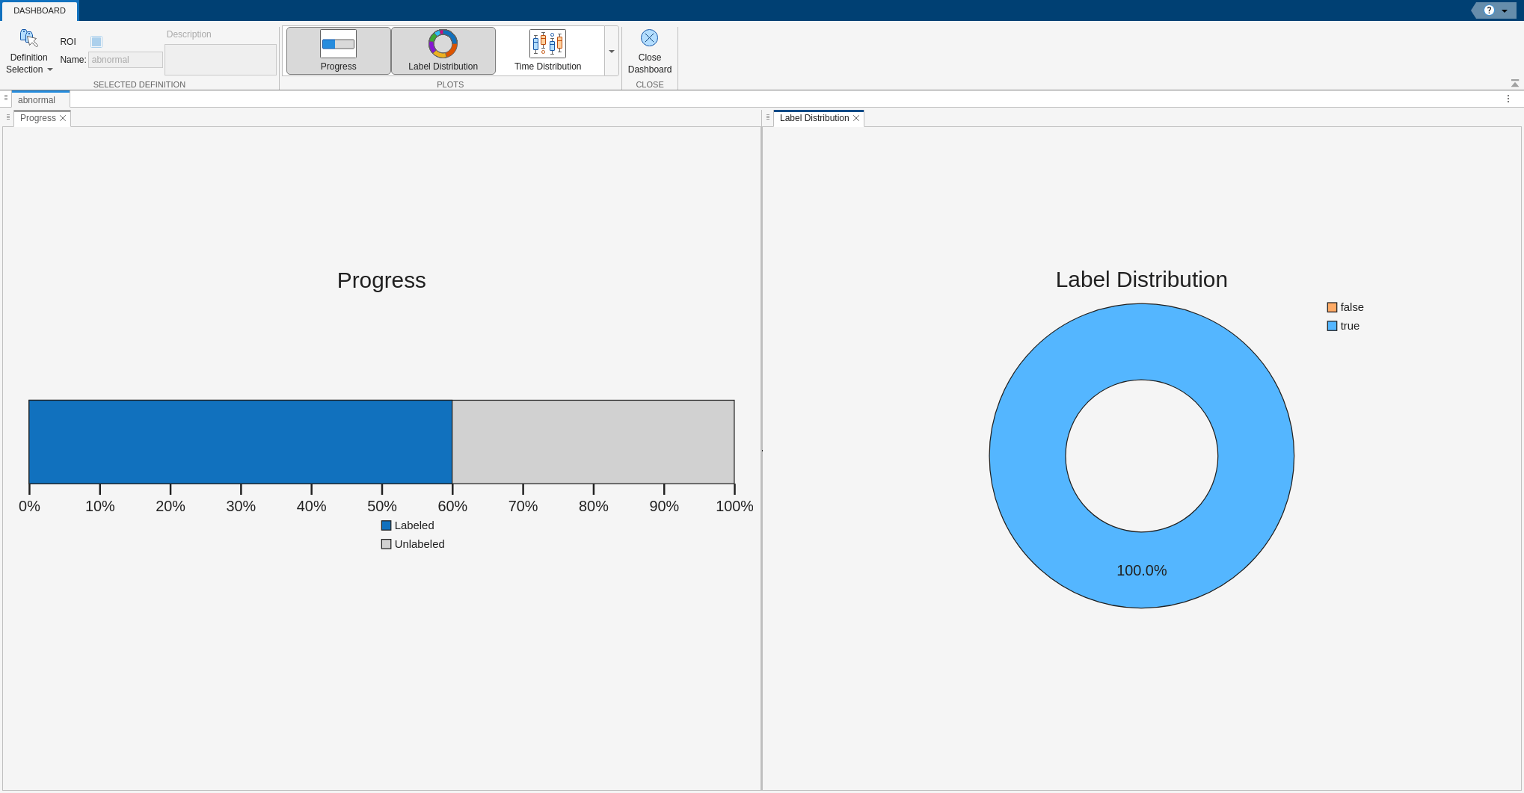Toggle the Label Distribution plot
This screenshot has width=1524, height=793.
(443, 51)
